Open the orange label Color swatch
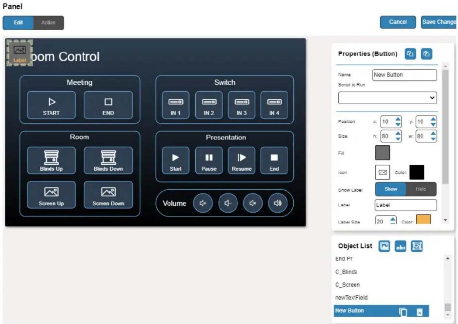The height and width of the screenshot is (324, 458). pyautogui.click(x=423, y=220)
